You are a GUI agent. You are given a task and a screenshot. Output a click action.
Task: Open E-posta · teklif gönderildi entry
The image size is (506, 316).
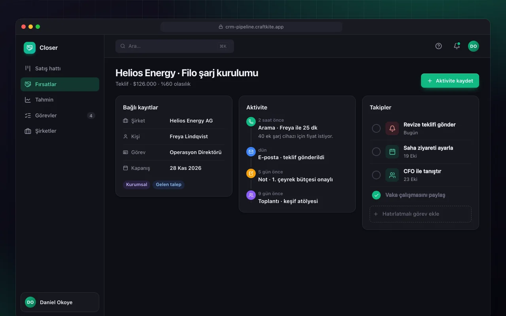[x=291, y=158]
